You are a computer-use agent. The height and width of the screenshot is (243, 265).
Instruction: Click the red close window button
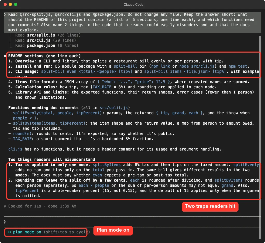click(5, 4)
